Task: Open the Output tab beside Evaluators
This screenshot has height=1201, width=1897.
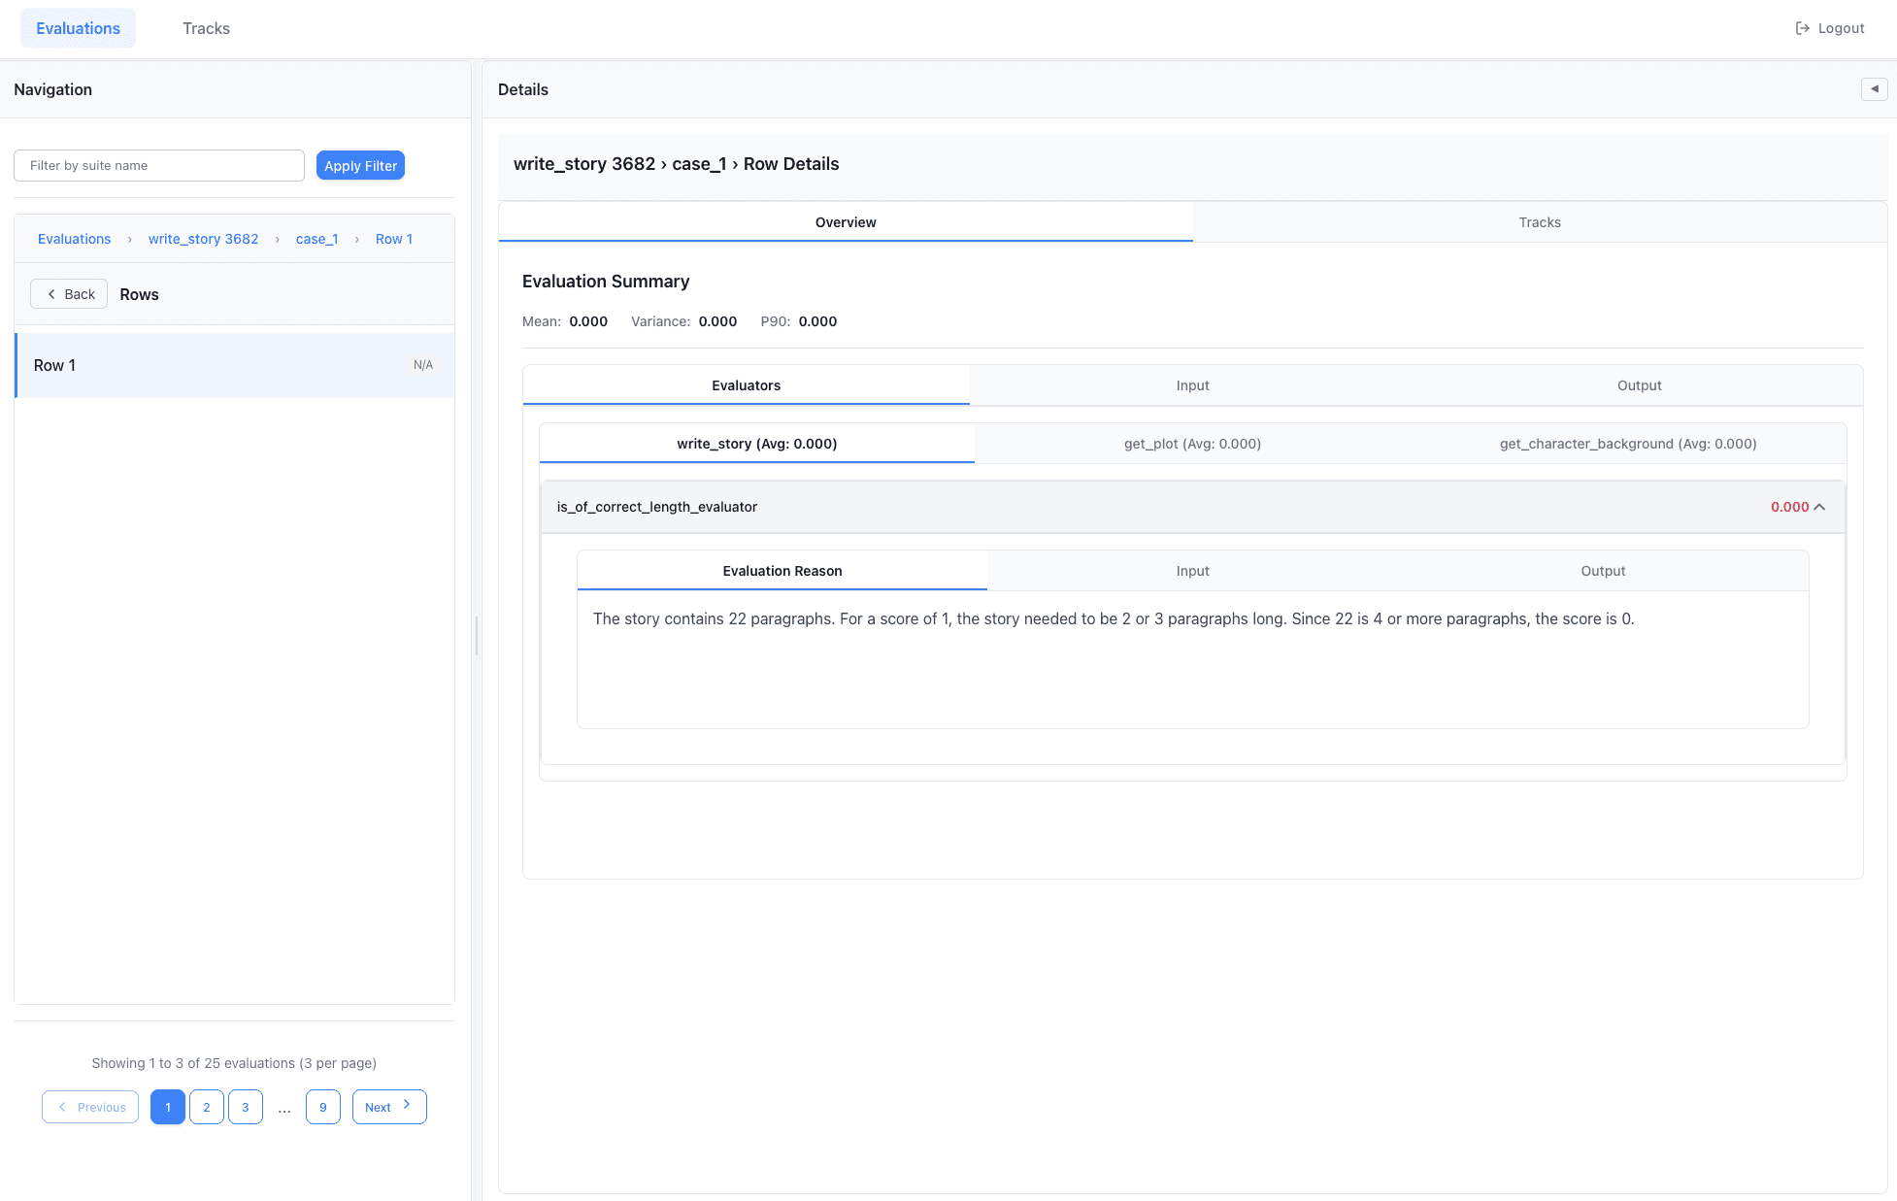Action: [1639, 385]
